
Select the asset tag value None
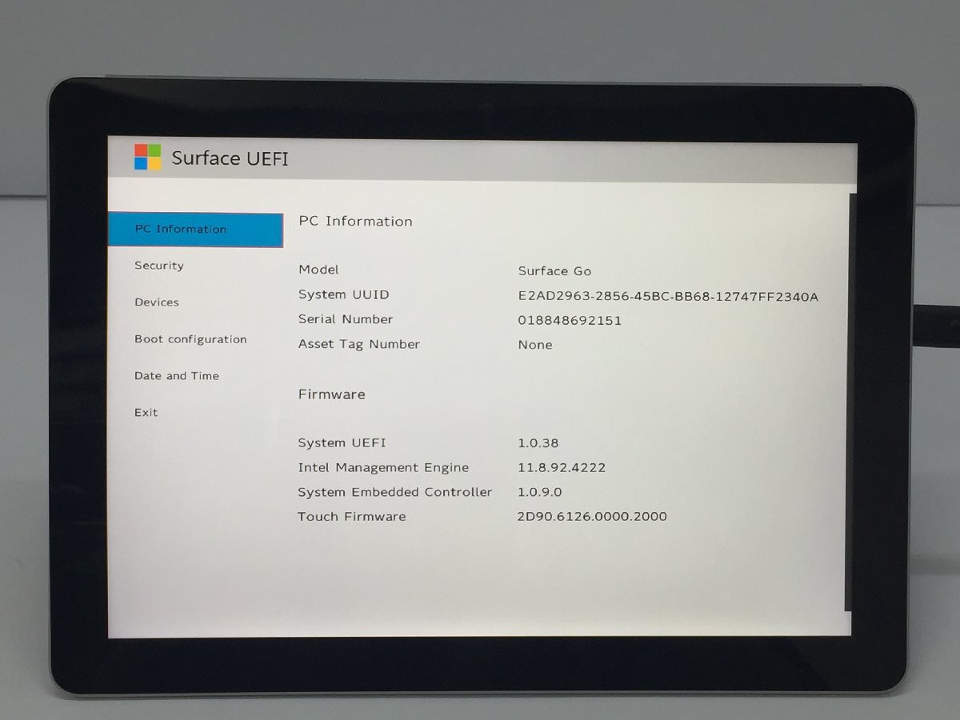pyautogui.click(x=534, y=345)
